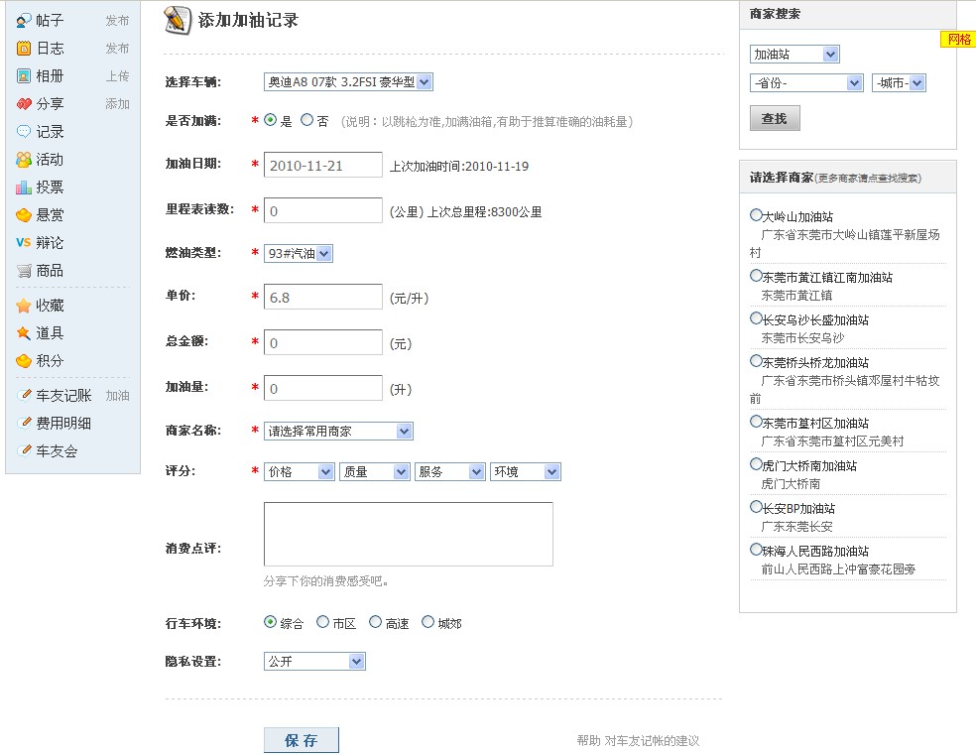Click inside the 消费点评 comment box
976x755 pixels.
408,533
